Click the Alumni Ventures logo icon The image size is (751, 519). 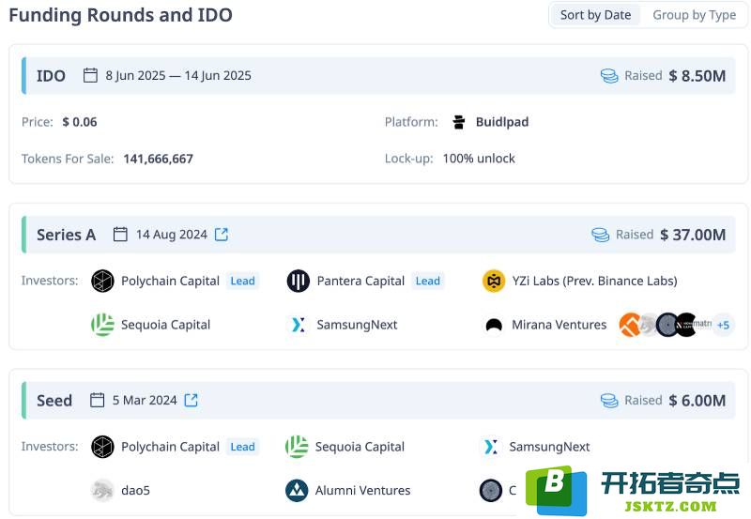[297, 490]
